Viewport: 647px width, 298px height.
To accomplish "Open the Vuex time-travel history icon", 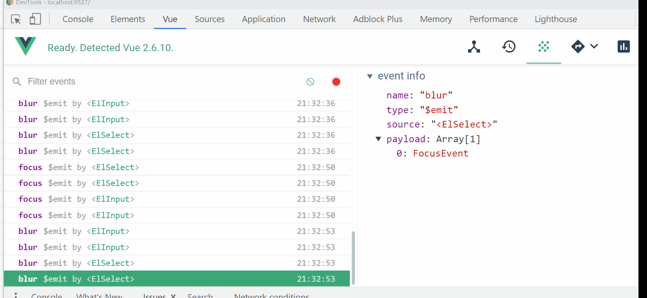I will (509, 47).
